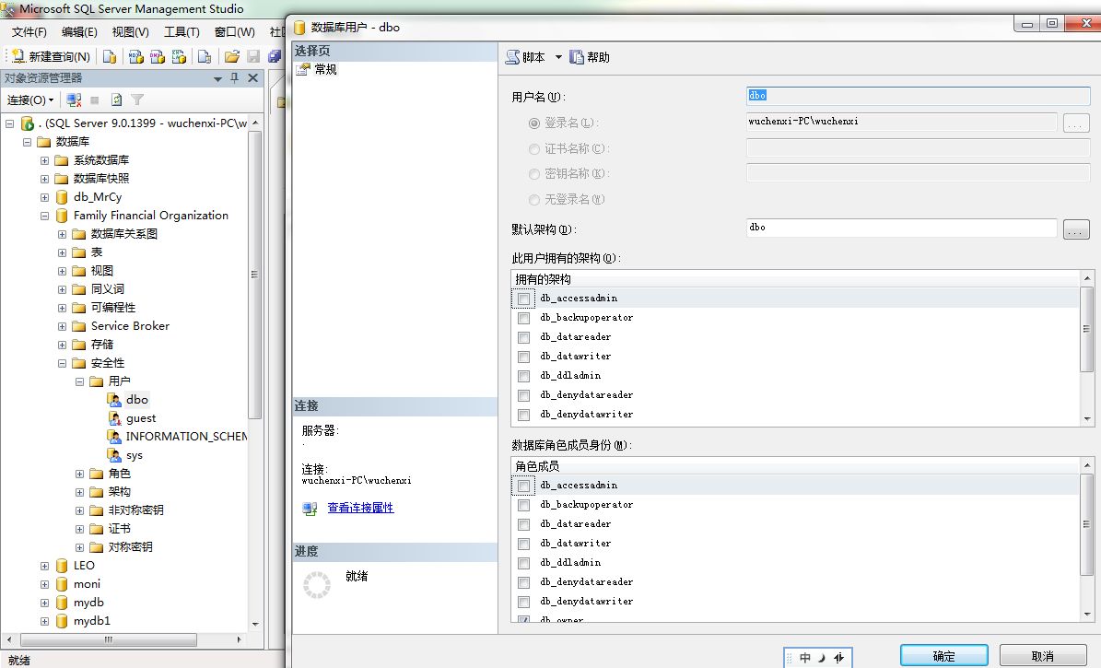Click the OK (确定) button
This screenshot has height=668, width=1101.
click(943, 656)
